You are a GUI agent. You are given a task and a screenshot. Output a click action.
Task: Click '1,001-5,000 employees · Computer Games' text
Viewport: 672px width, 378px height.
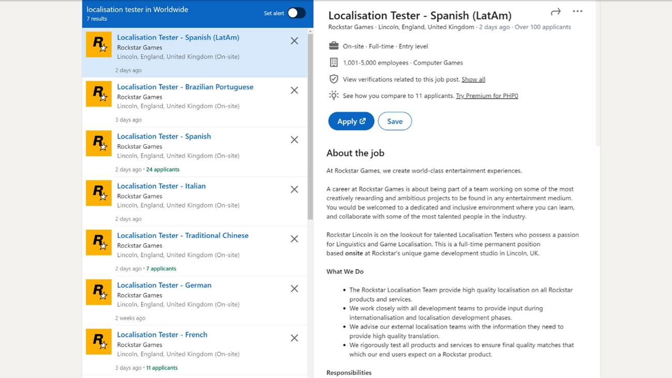point(403,63)
